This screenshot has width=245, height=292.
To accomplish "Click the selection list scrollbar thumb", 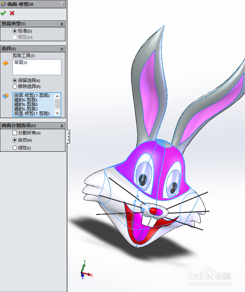I will coord(58,104).
